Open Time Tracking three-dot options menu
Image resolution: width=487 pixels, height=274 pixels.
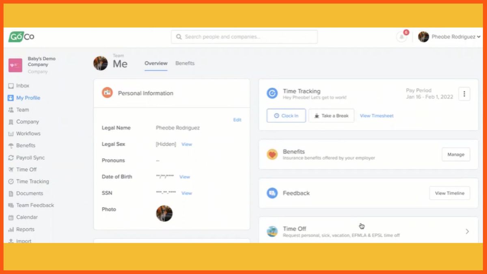coord(464,94)
